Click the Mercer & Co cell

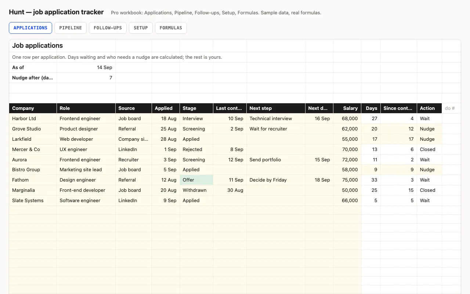pyautogui.click(x=33, y=150)
